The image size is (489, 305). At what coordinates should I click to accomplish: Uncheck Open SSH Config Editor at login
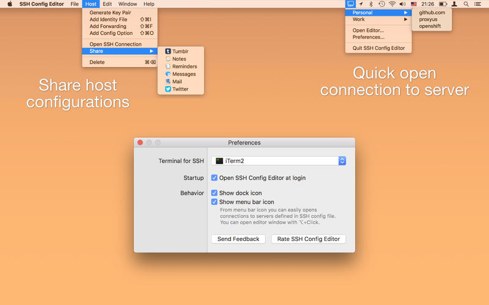(x=215, y=178)
